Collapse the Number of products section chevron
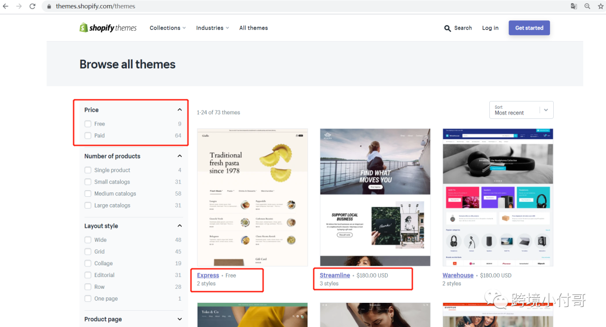The image size is (606, 327). pyautogui.click(x=180, y=156)
